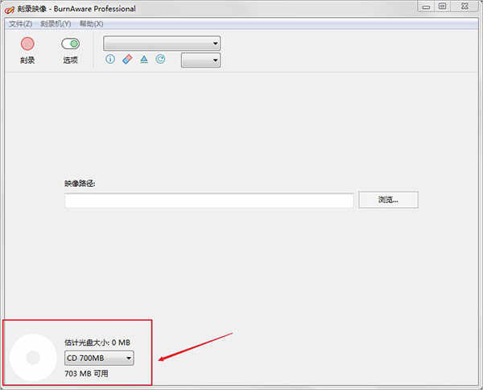The height and width of the screenshot is (390, 483).
Task: Maximize the BurnAware window
Action: (x=442, y=6)
